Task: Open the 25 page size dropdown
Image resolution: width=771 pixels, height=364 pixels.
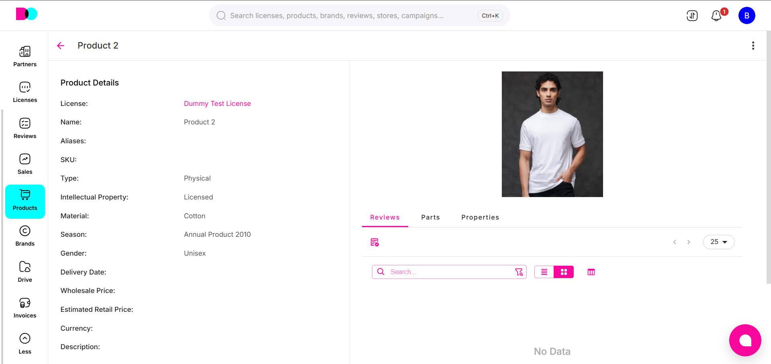Action: pyautogui.click(x=719, y=242)
